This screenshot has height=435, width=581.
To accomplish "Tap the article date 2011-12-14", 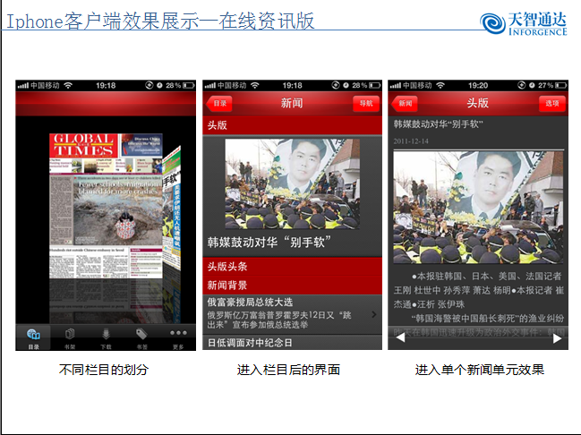I will point(411,141).
